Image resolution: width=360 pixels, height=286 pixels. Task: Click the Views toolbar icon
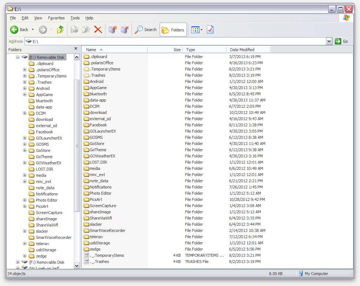coord(195,30)
